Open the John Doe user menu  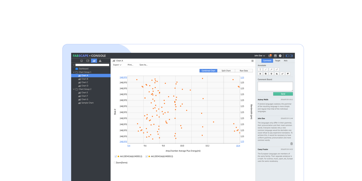click(x=259, y=56)
